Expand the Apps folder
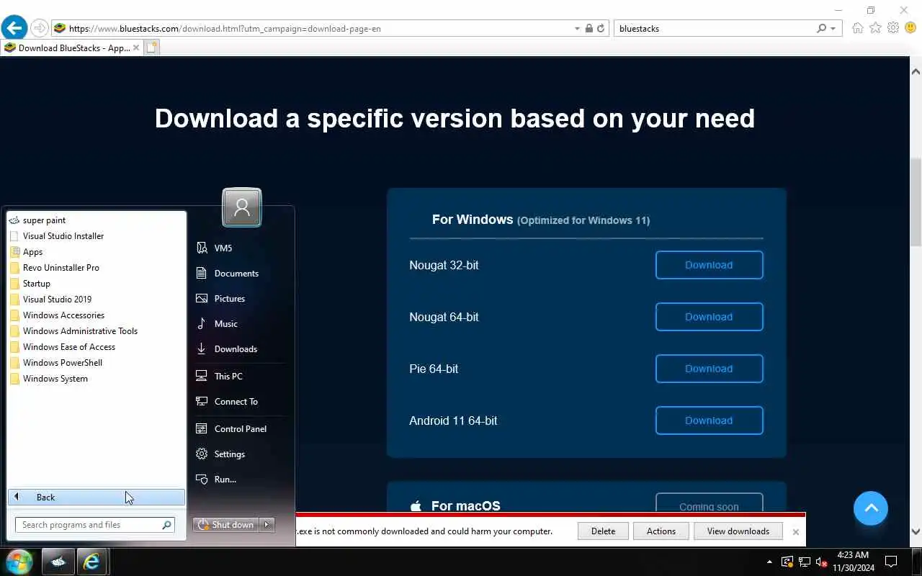This screenshot has width=922, height=576. [x=97, y=252]
